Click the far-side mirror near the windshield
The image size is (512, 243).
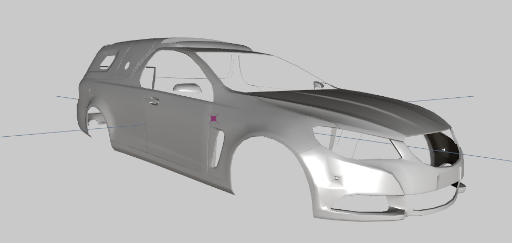[x=318, y=85]
